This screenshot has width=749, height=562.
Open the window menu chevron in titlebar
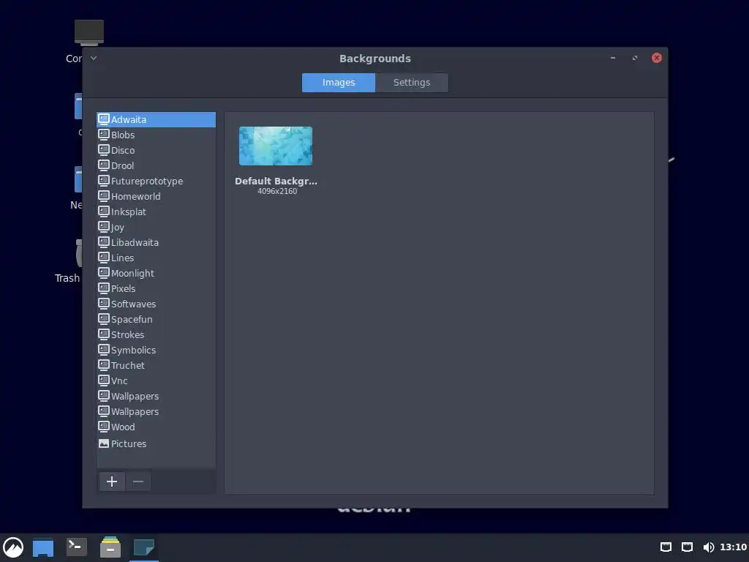94,59
